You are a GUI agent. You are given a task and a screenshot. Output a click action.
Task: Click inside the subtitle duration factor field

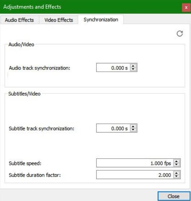coord(135,175)
